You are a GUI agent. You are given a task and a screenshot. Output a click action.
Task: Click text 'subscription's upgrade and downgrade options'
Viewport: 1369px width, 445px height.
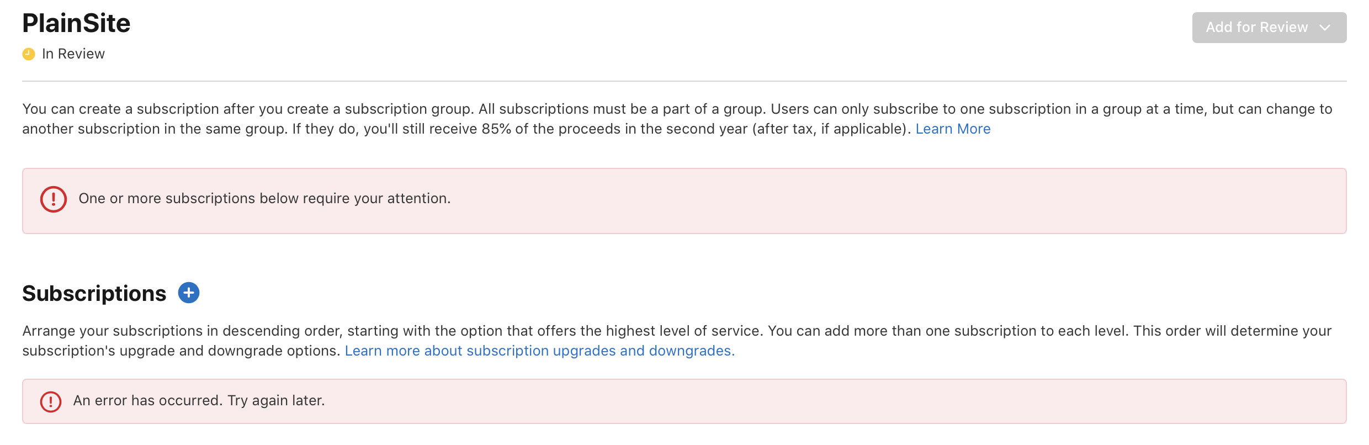(x=181, y=351)
